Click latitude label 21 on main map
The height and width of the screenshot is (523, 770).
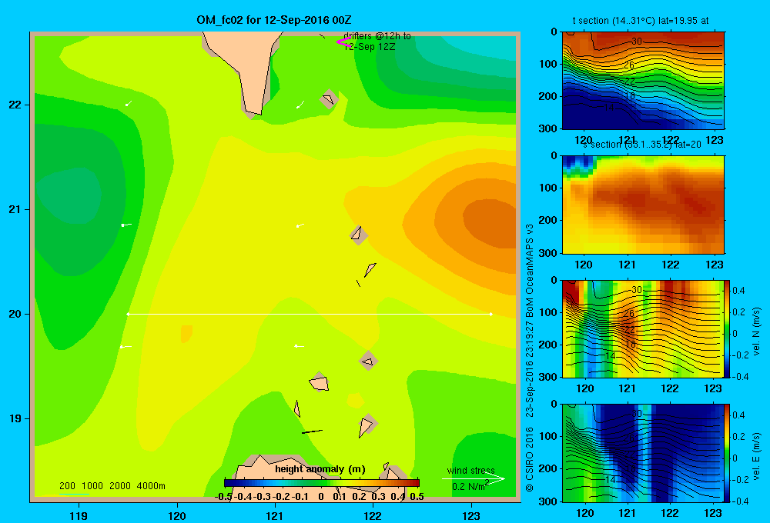[x=15, y=209]
